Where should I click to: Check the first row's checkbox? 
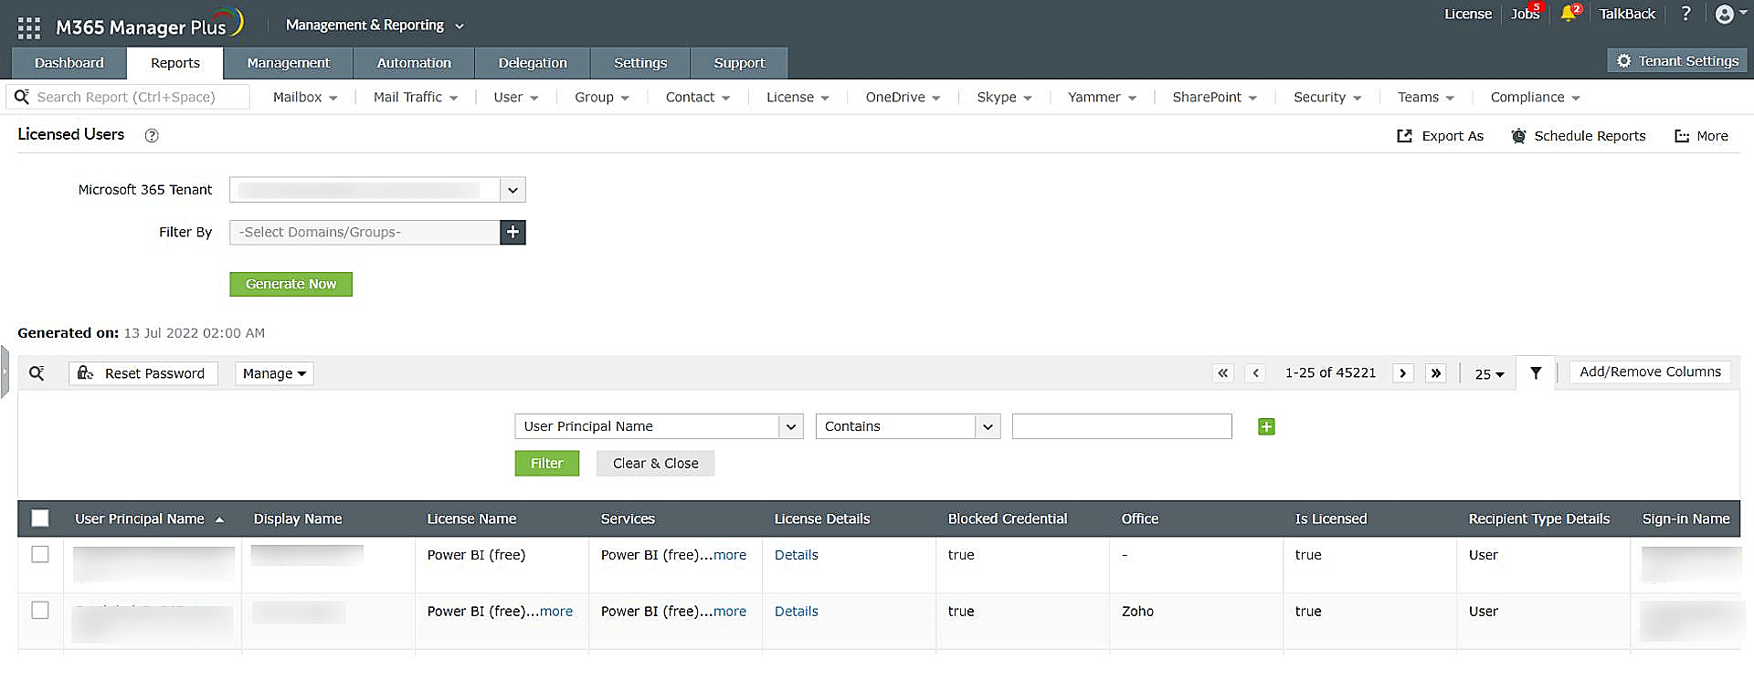pyautogui.click(x=40, y=554)
